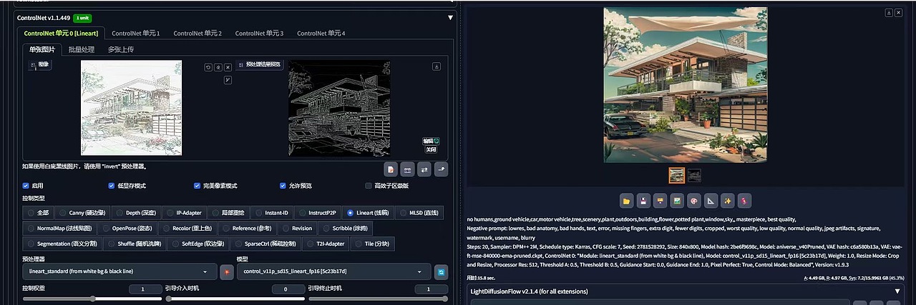Select the Depth control type

136,213
